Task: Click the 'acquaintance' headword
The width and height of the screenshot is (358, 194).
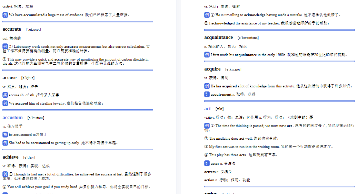Action: click(219, 37)
